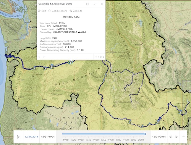Click the end date 12/31/2014 at slider's right
Screen dimensions: 191x145
point(159,137)
